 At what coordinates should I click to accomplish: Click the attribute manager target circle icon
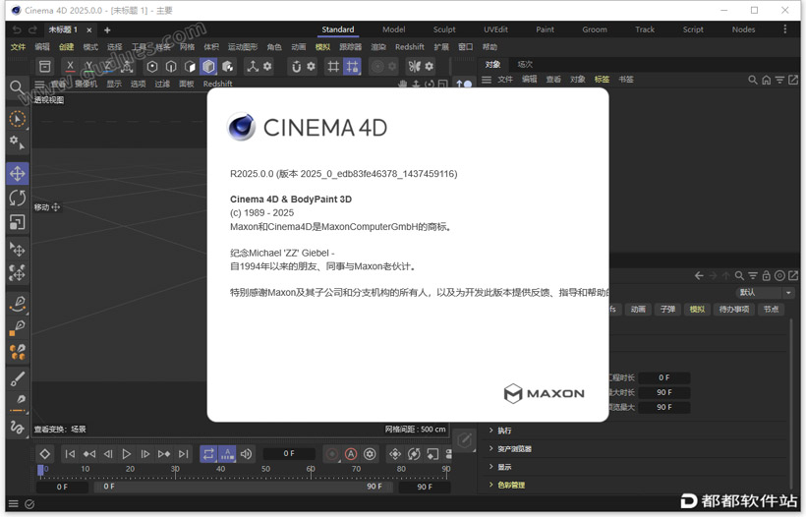(779, 276)
